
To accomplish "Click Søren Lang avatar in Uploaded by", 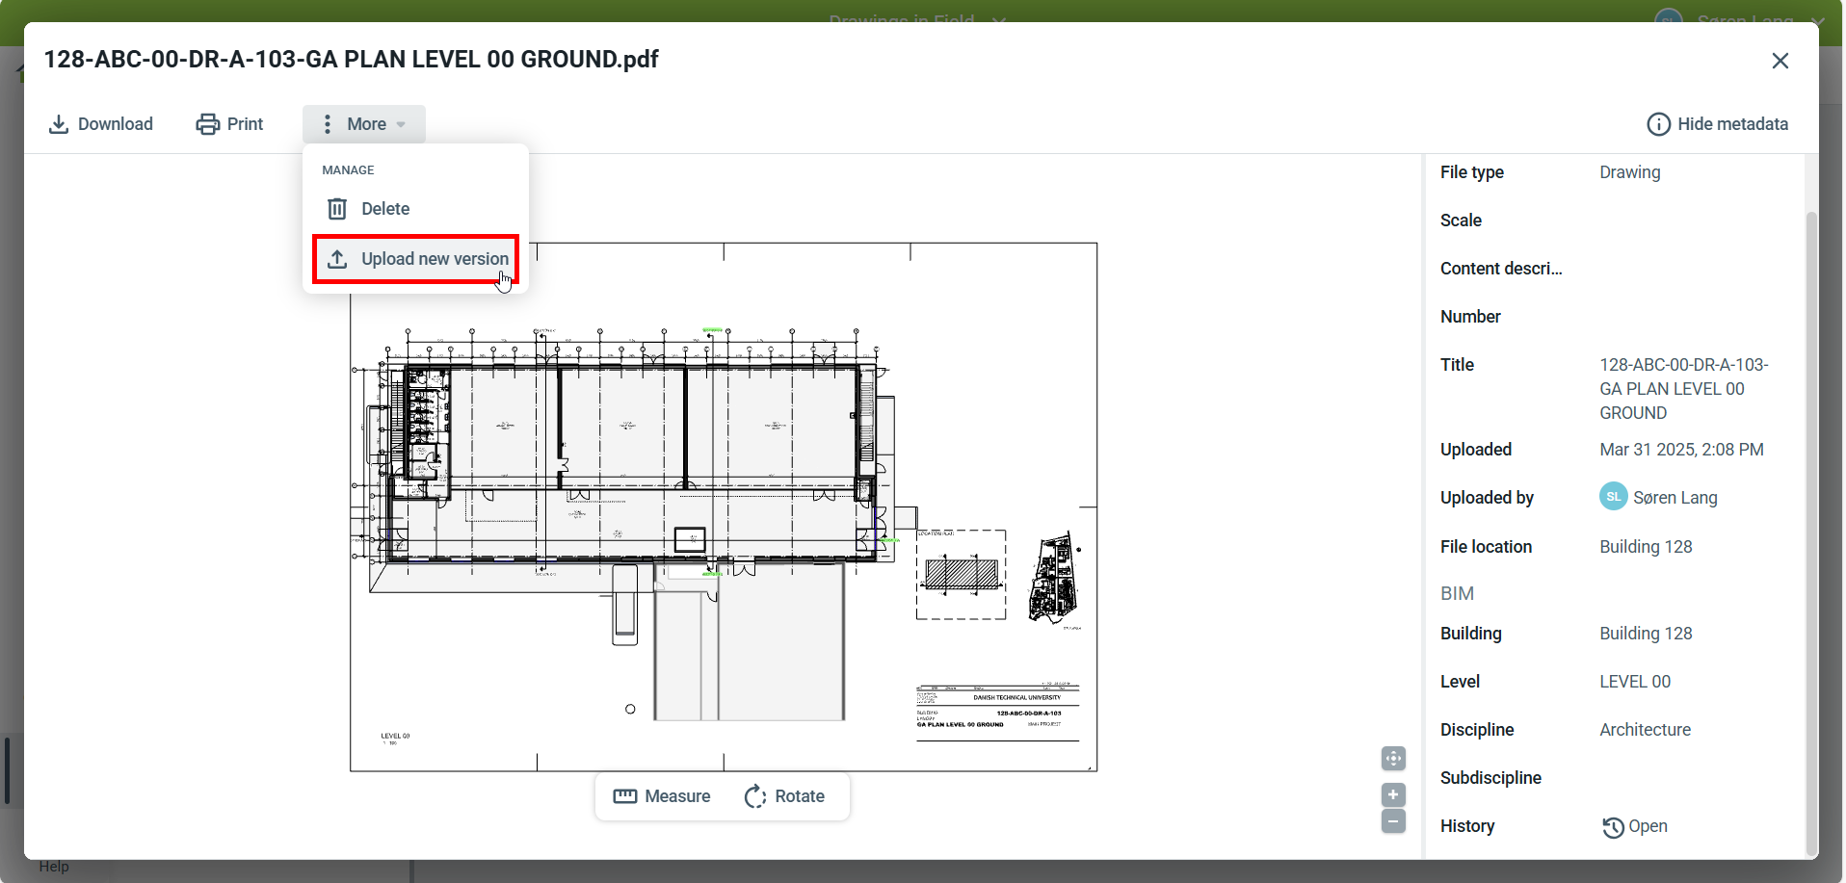I will click(x=1613, y=497).
